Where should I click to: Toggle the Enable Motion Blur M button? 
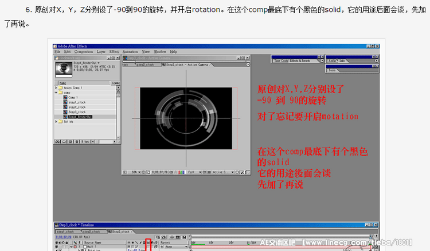tap(184, 237)
